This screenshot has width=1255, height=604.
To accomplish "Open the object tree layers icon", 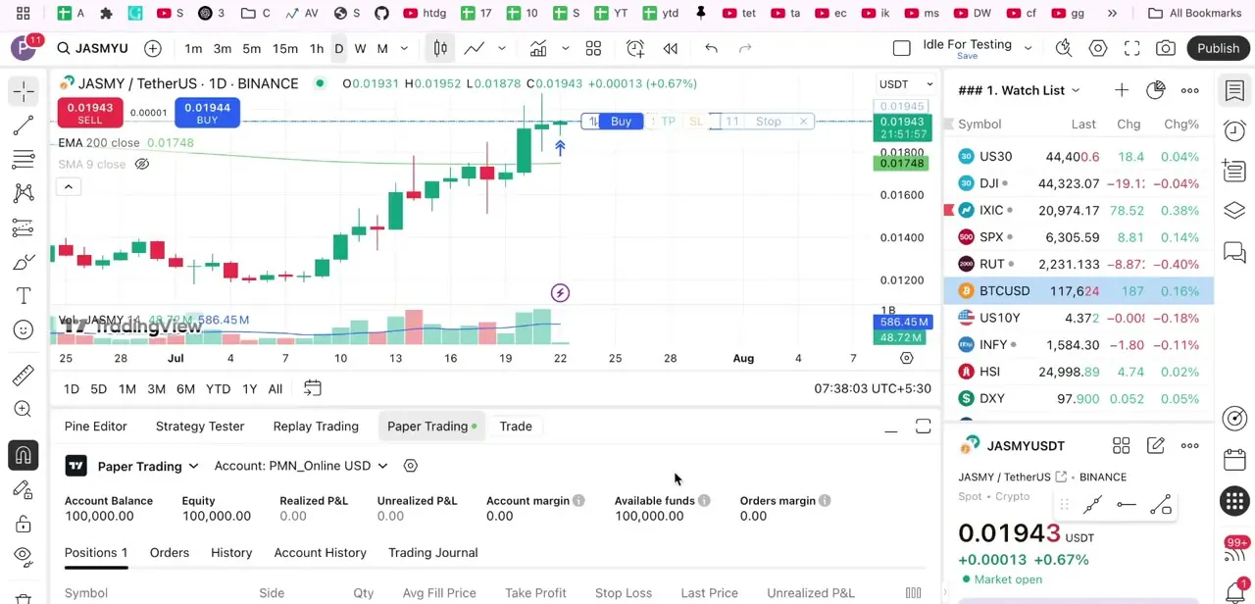I will (1234, 211).
